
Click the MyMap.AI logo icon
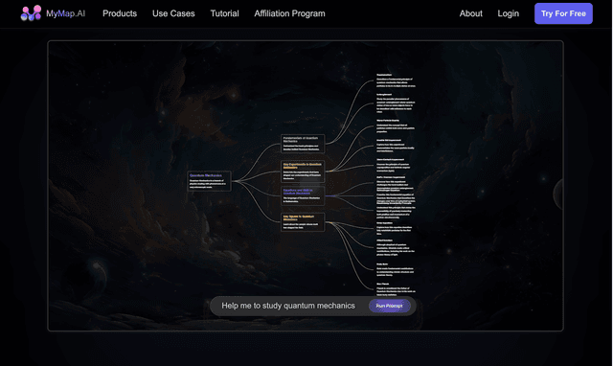click(x=31, y=13)
